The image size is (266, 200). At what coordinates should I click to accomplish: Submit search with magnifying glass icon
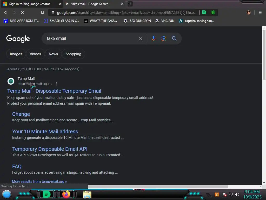[174, 39]
